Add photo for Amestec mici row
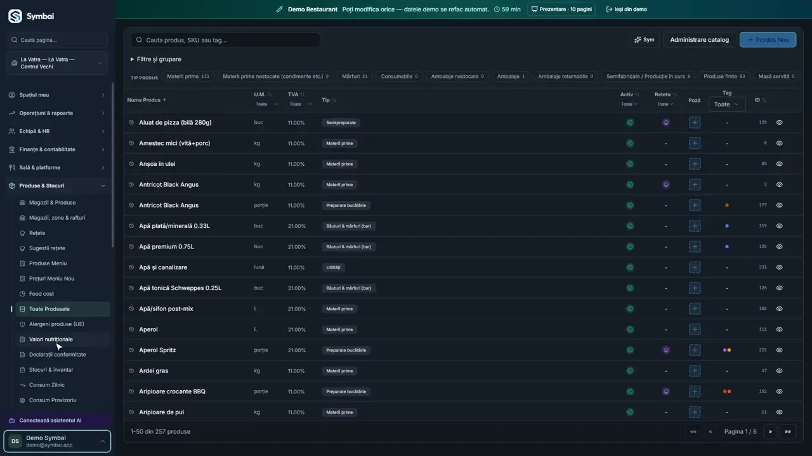 [695, 143]
